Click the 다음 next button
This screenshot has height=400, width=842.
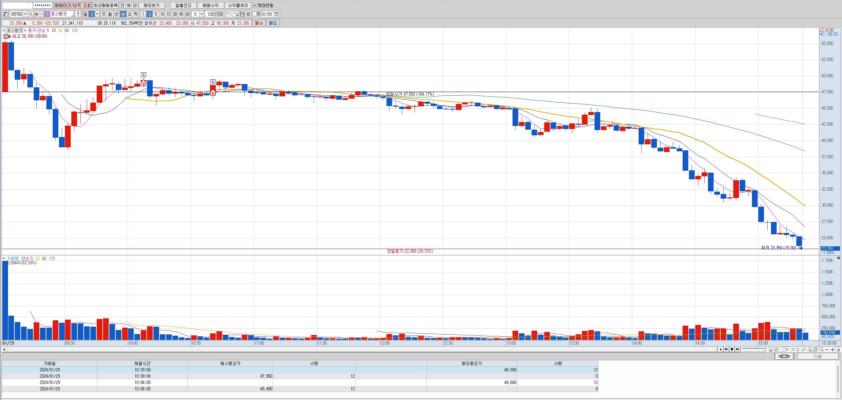point(818,356)
